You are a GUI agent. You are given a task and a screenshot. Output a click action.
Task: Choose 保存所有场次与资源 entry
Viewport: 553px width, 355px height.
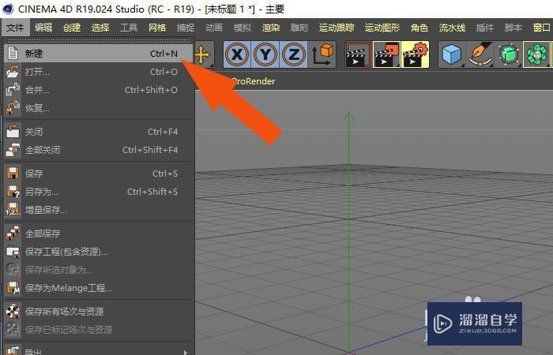click(99, 312)
